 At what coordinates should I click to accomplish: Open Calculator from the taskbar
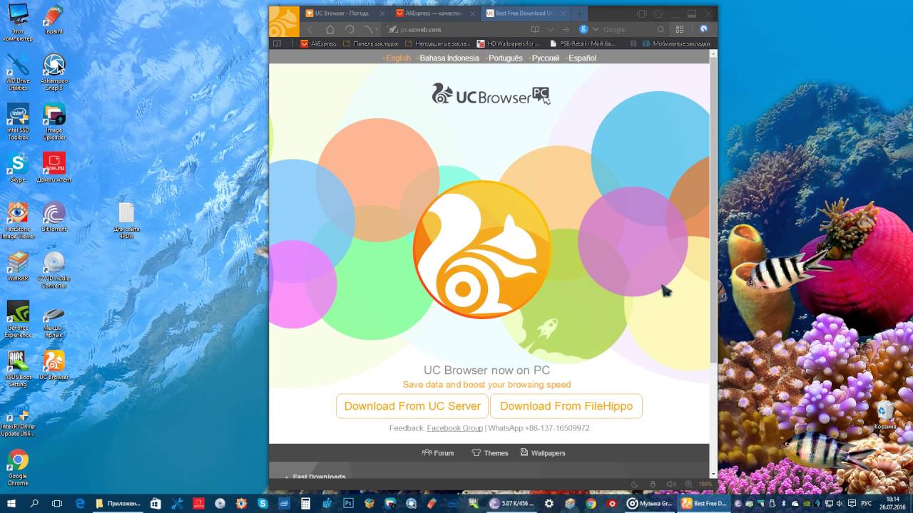pos(305,503)
